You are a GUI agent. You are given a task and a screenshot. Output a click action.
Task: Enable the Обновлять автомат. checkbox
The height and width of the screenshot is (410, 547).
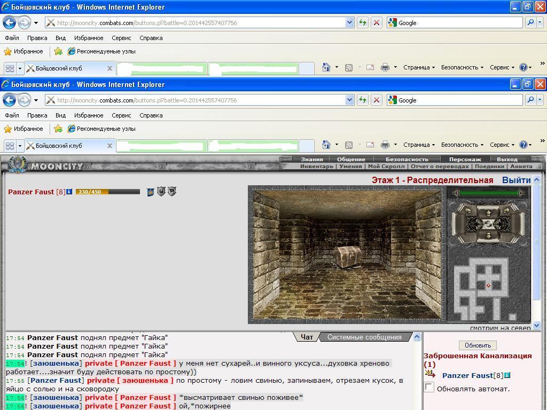[x=429, y=388]
